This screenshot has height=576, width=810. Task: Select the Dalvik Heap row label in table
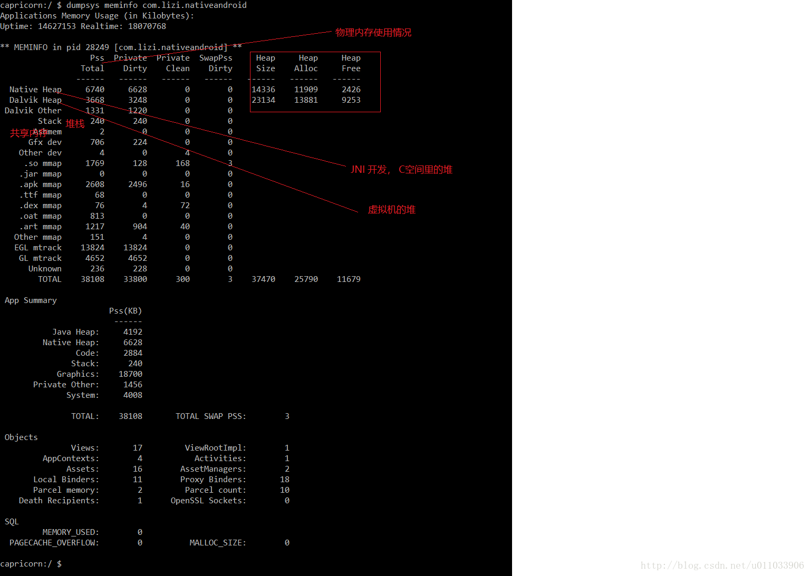(x=35, y=100)
